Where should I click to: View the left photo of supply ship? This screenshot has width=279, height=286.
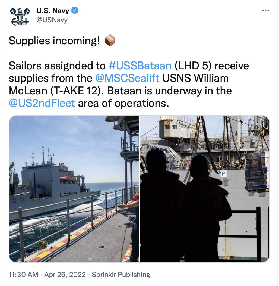click(74, 189)
